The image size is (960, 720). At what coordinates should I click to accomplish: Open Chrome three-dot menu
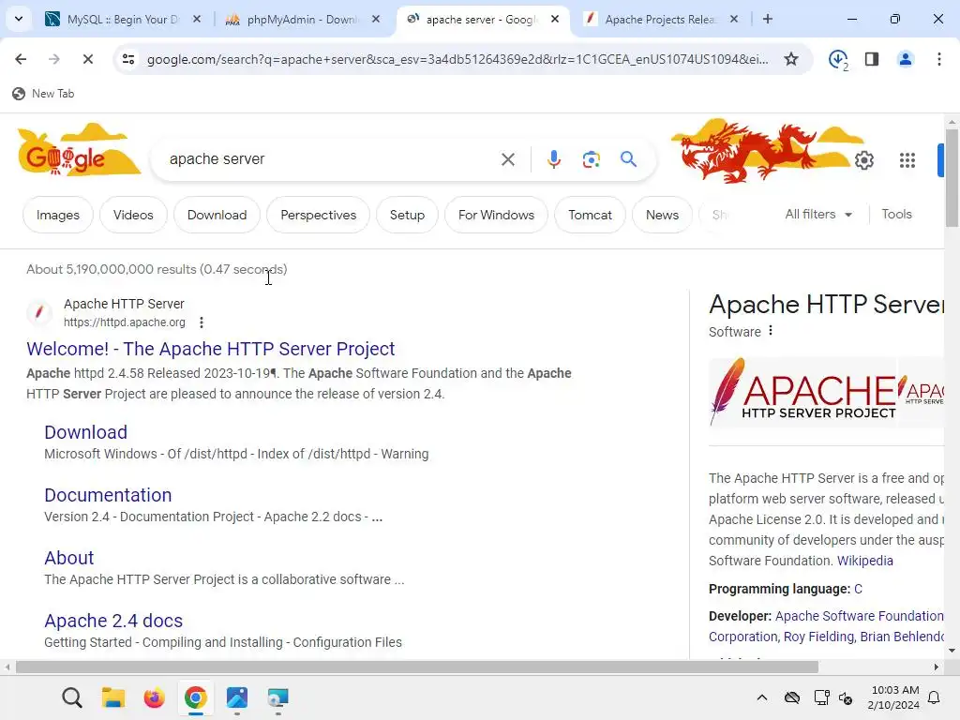(938, 59)
